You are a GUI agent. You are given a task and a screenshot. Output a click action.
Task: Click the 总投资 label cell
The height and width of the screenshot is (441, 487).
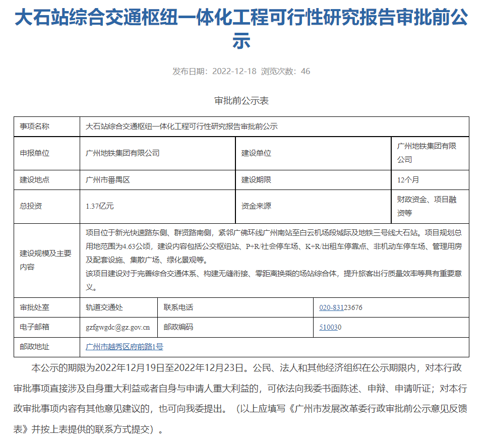coord(47,206)
